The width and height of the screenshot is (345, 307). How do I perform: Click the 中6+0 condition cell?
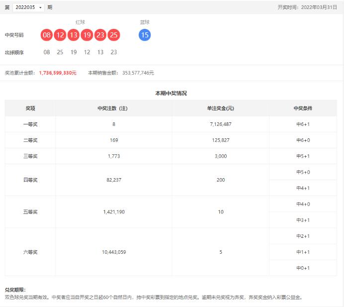(303, 140)
